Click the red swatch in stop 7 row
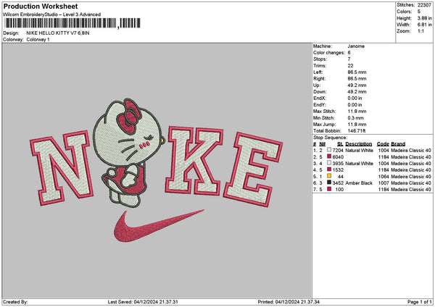Image resolution: width=435 pixels, height=307 pixels. (x=329, y=189)
